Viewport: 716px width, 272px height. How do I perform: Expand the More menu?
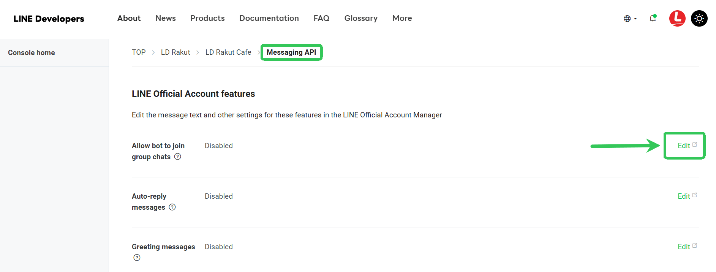[402, 18]
